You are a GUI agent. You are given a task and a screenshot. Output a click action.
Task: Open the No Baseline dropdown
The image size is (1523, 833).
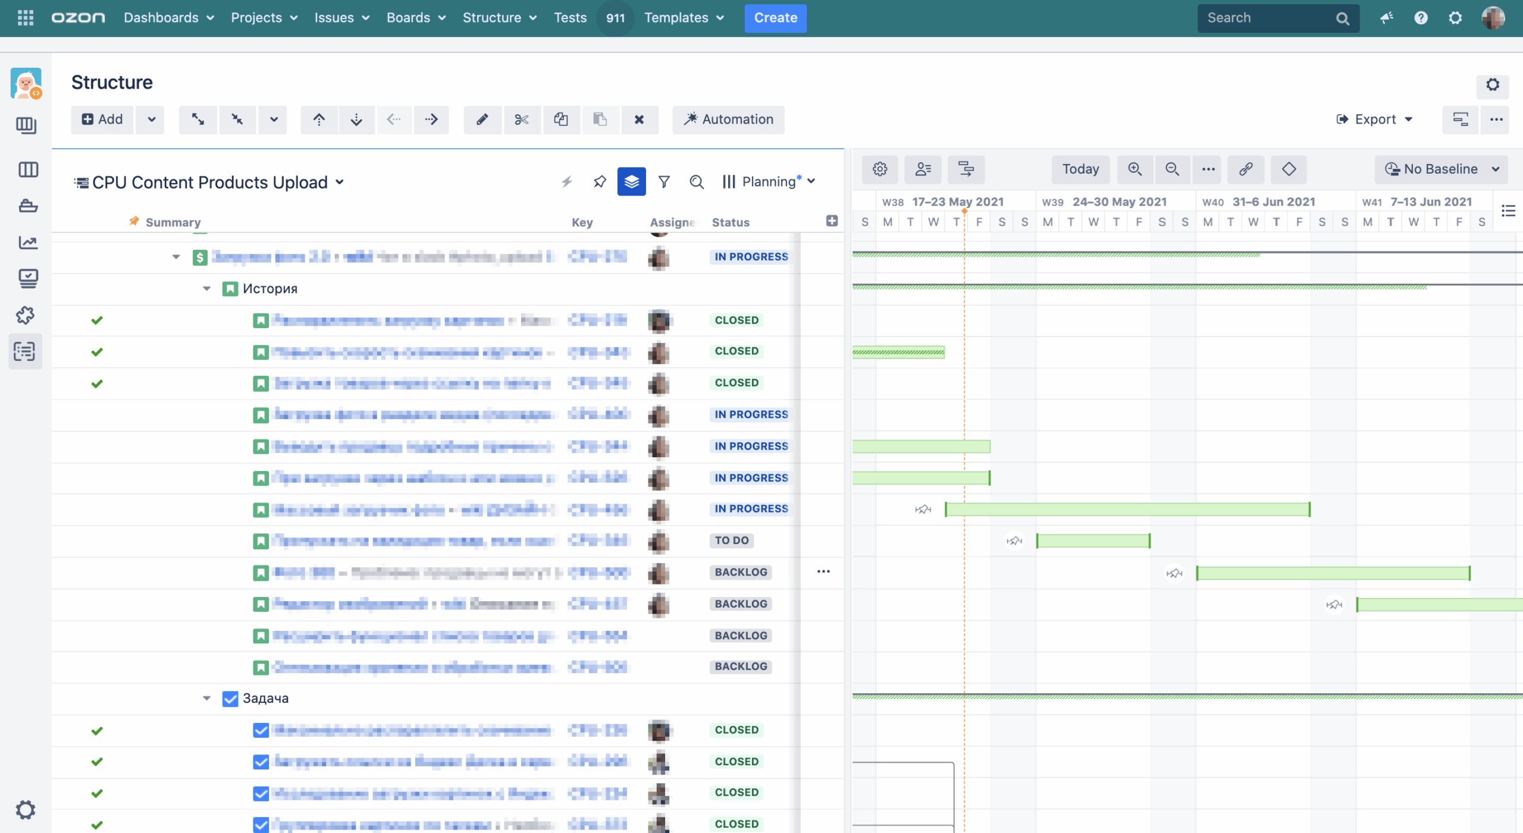tap(1441, 169)
